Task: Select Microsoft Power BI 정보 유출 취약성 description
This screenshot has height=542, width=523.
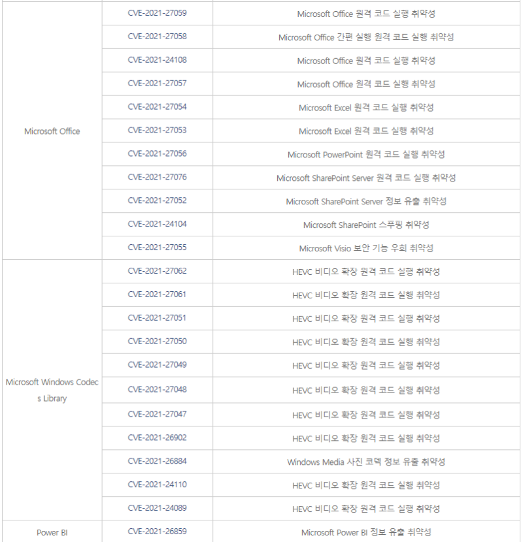Action: point(366,533)
